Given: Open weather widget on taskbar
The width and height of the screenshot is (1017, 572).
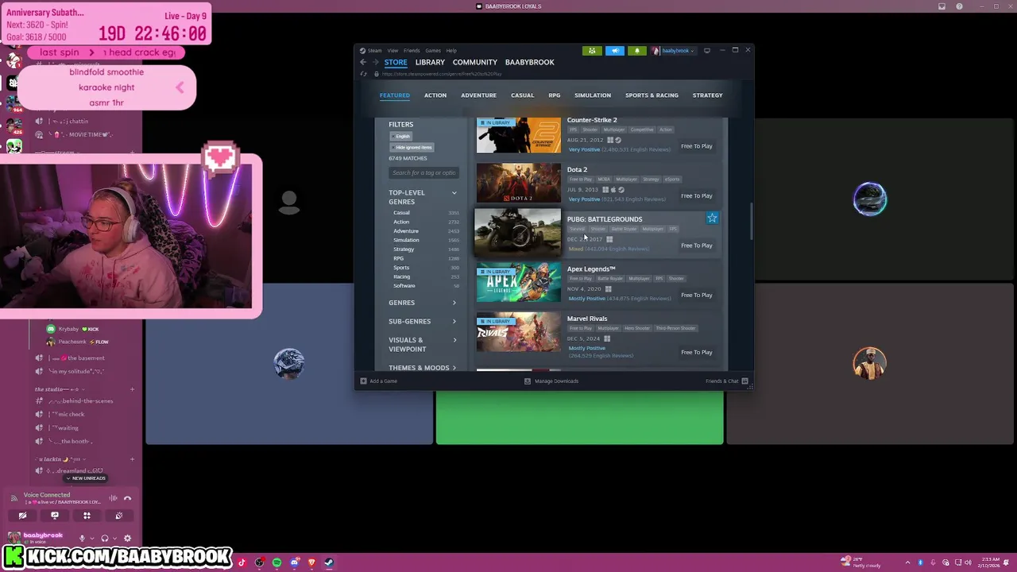Looking at the screenshot, I should pyautogui.click(x=860, y=562).
